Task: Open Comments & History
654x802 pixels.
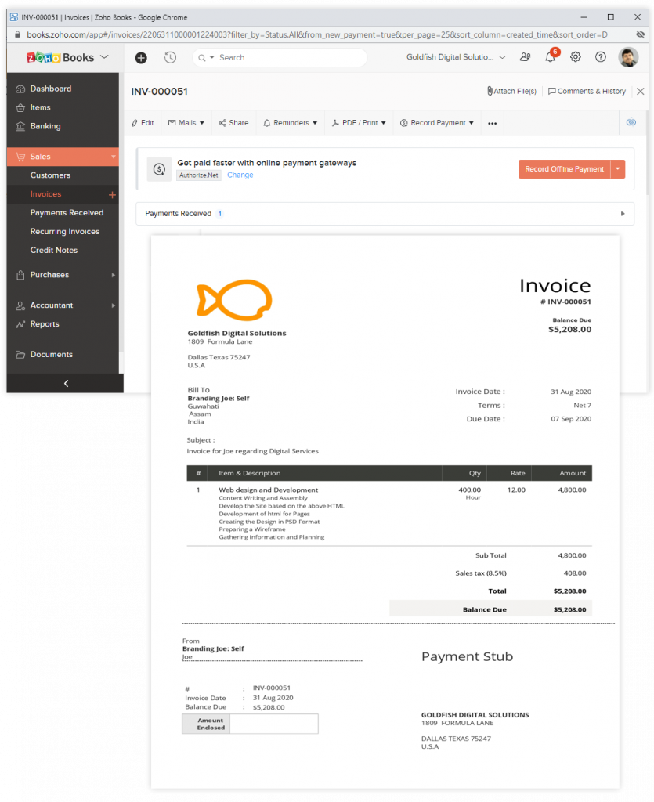Action: click(587, 91)
